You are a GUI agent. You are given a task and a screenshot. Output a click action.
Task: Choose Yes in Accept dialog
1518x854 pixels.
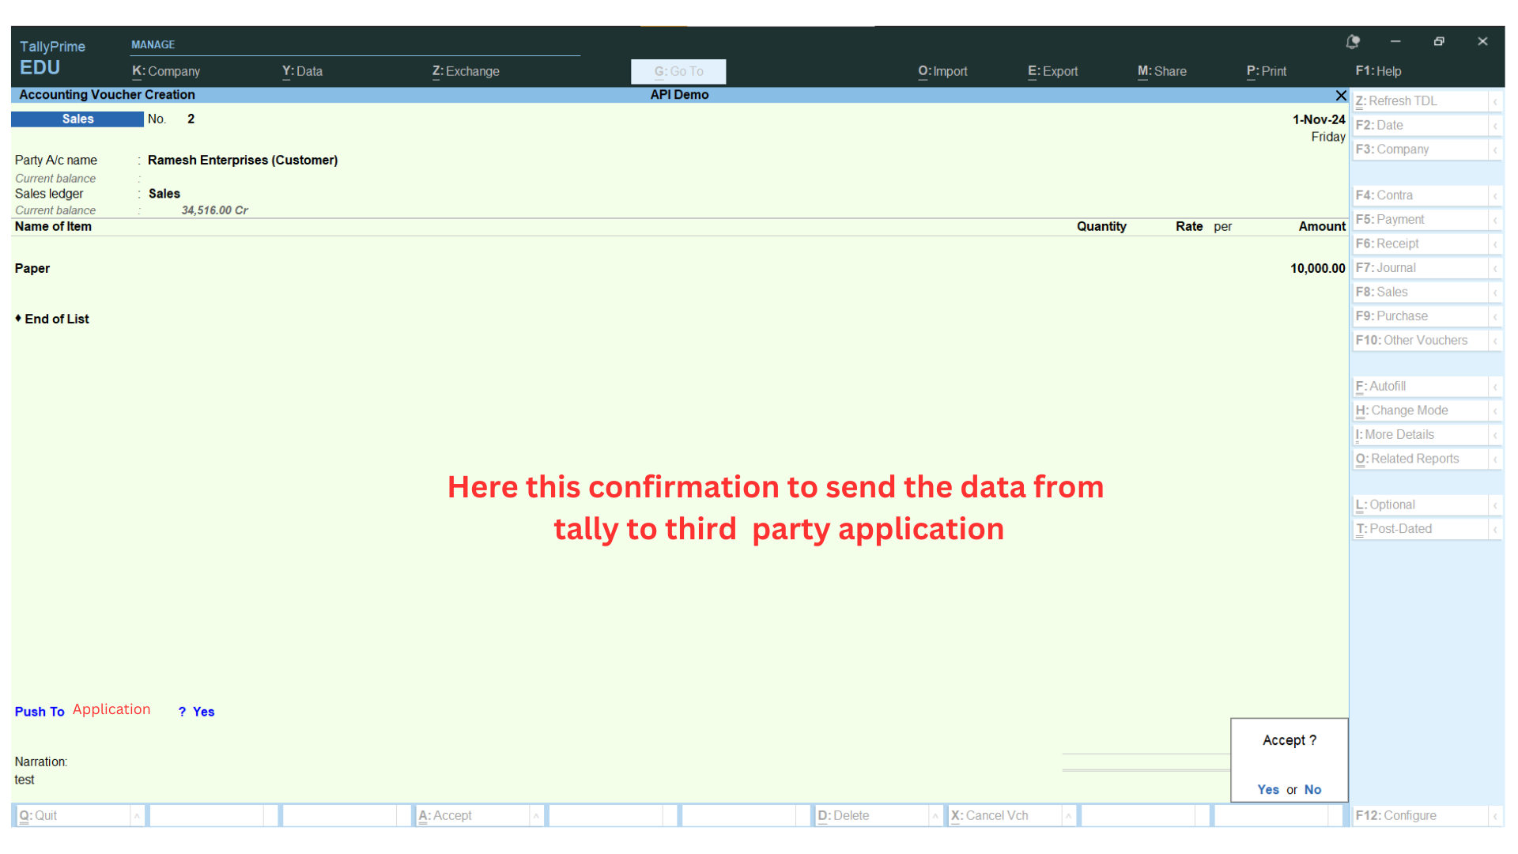click(1267, 790)
